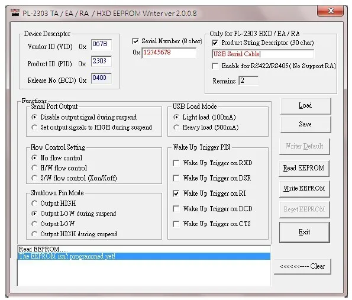The width and height of the screenshot is (352, 300).
Task: Click the Save button
Action: click(x=305, y=124)
